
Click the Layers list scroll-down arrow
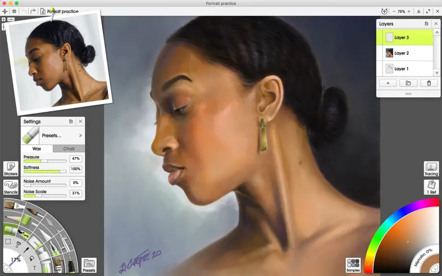click(437, 73)
